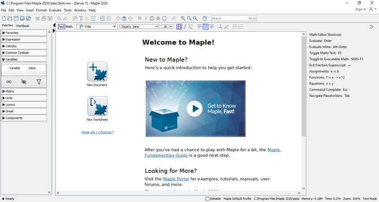Switch input to Text mode
Image resolution: width=379 pixels, height=202 pixels.
61,26
